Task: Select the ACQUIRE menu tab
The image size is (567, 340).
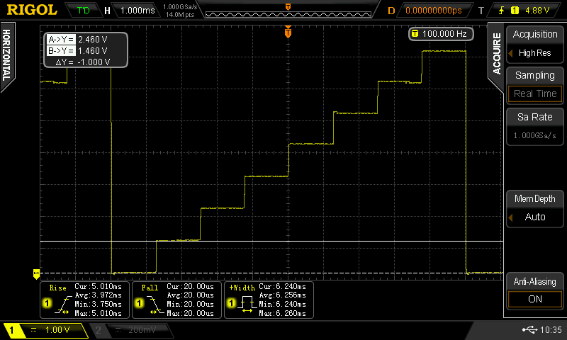Action: tap(497, 53)
